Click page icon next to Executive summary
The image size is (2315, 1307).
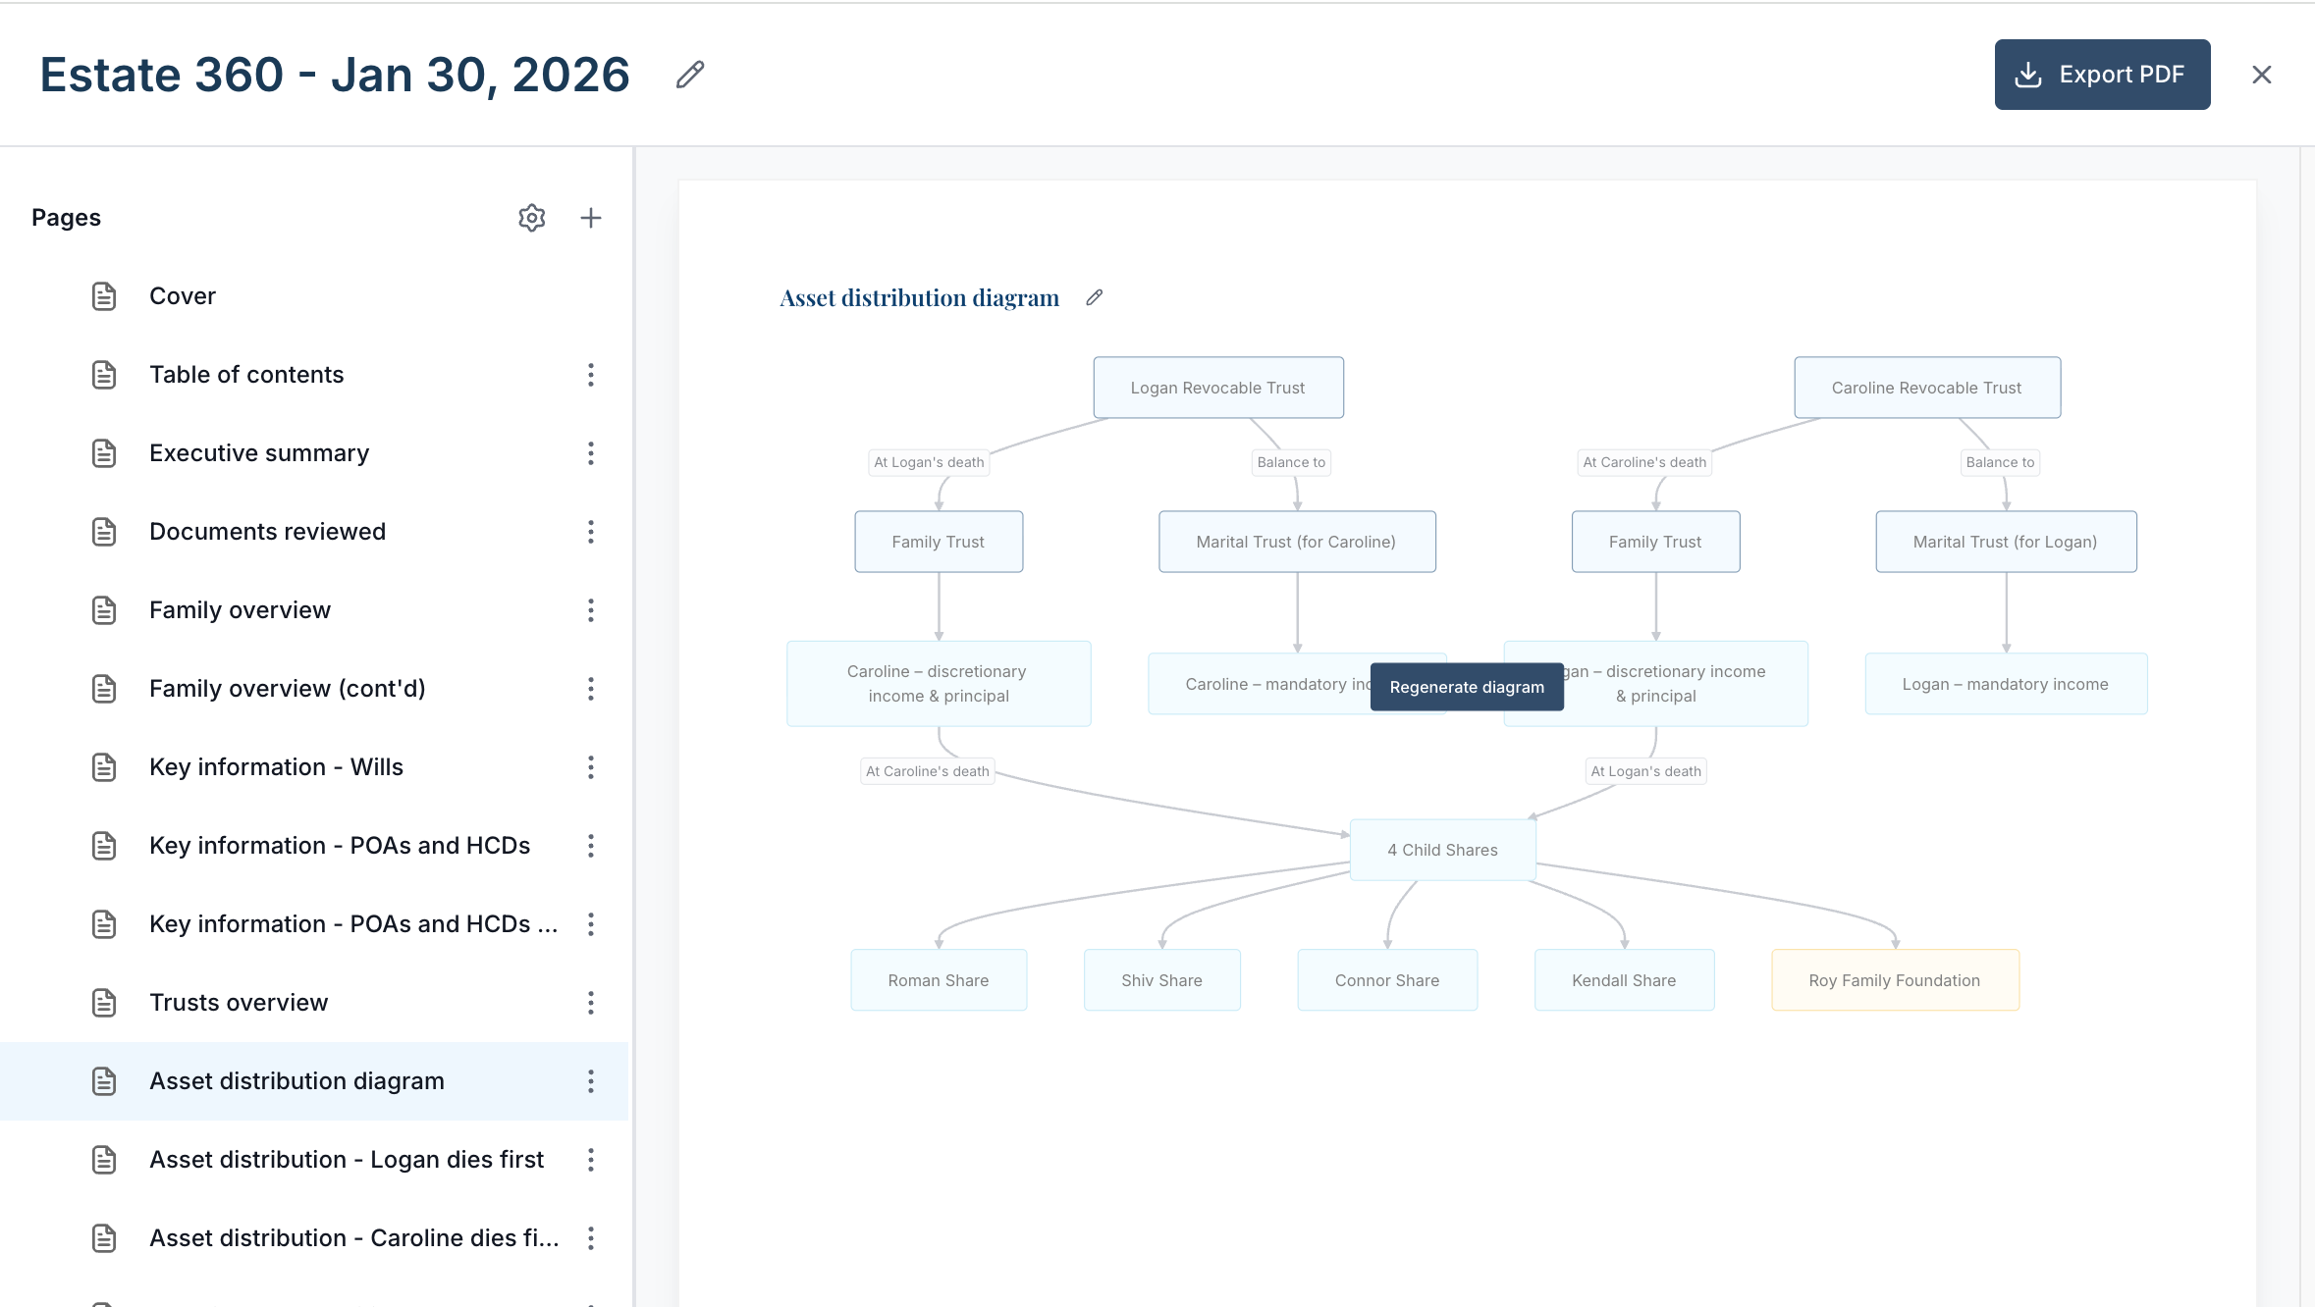[104, 453]
